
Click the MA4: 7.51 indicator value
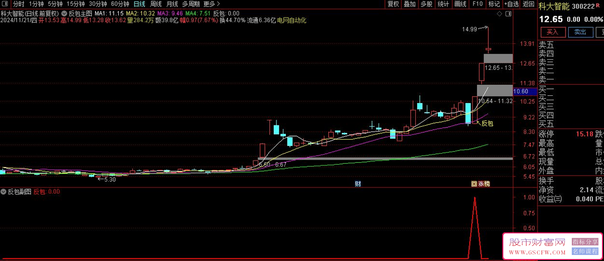tap(198, 13)
